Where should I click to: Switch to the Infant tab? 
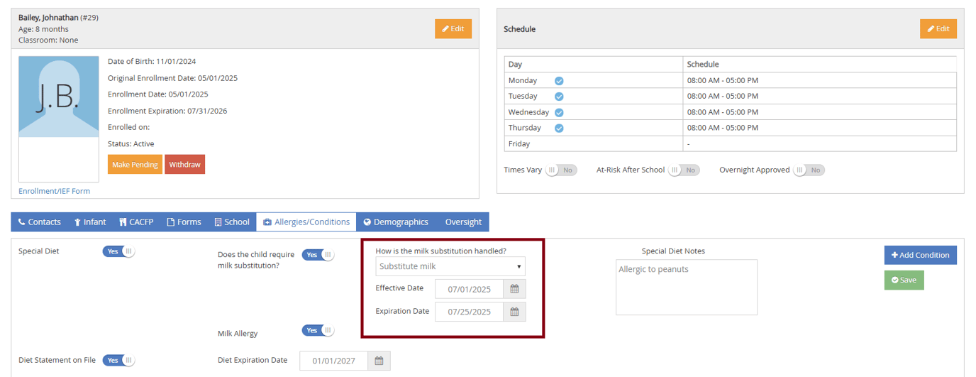click(90, 222)
